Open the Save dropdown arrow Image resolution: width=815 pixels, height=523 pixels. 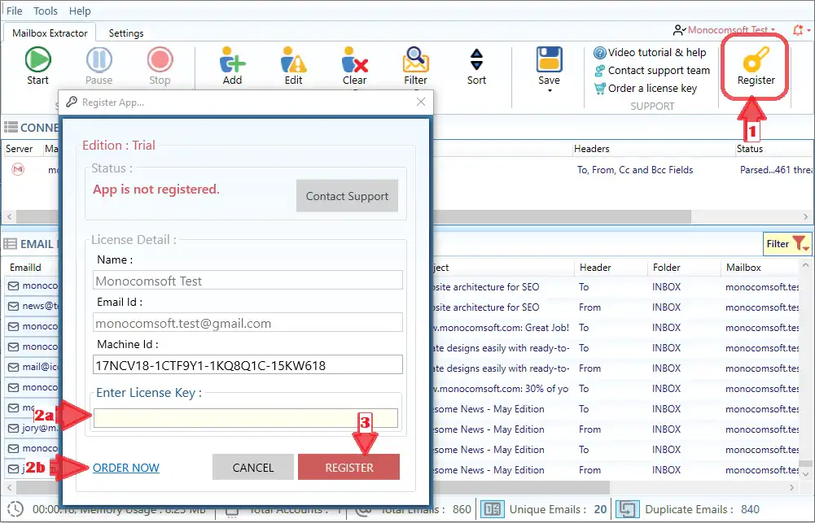[x=550, y=91]
